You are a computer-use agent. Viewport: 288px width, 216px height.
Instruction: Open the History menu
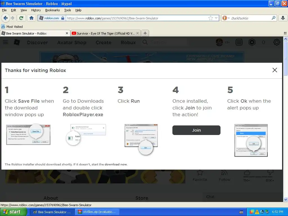pos(36,10)
